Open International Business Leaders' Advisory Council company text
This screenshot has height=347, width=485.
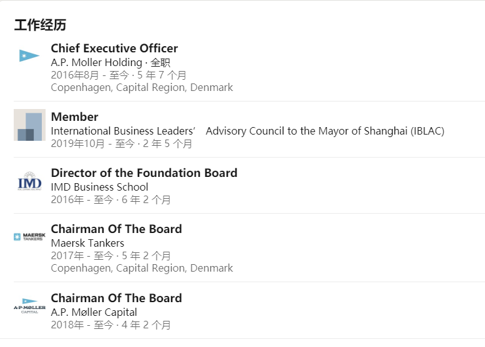point(247,131)
